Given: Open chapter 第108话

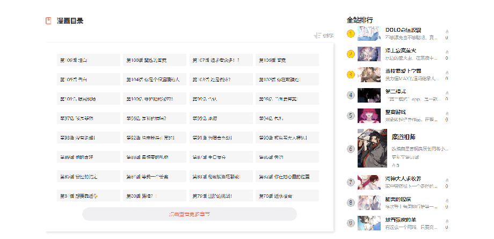Looking at the screenshot, I should 155,60.
